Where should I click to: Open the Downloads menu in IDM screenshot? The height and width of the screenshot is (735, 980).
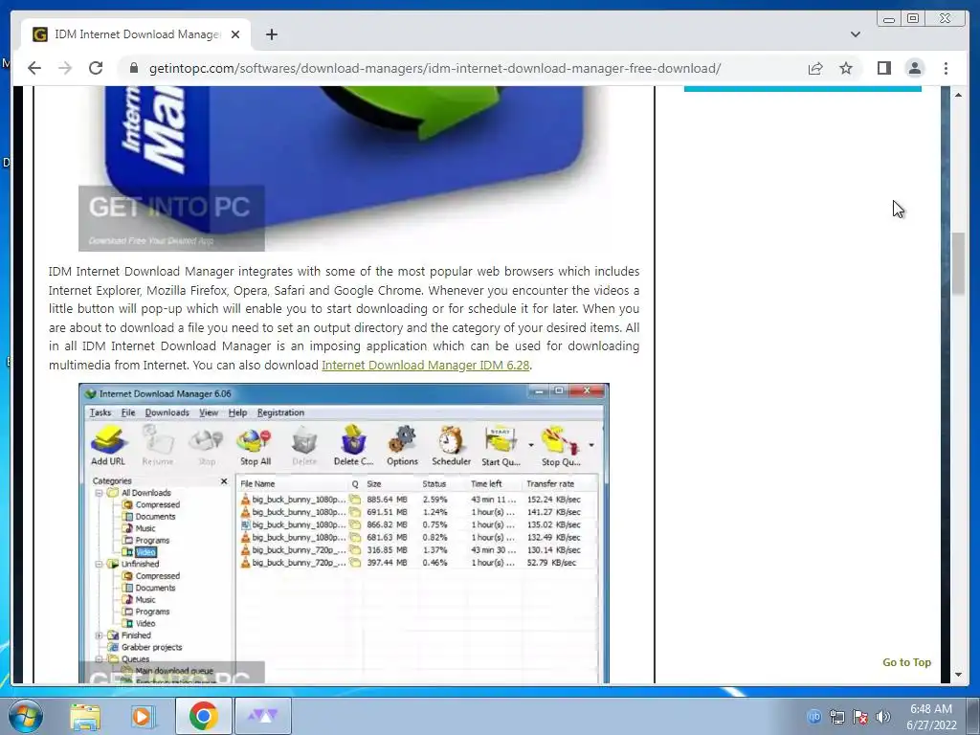(167, 412)
